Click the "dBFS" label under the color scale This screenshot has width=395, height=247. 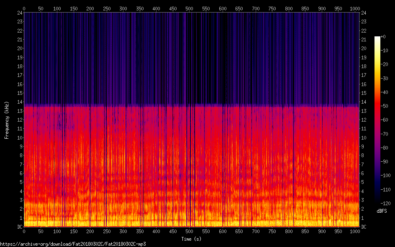click(382, 211)
